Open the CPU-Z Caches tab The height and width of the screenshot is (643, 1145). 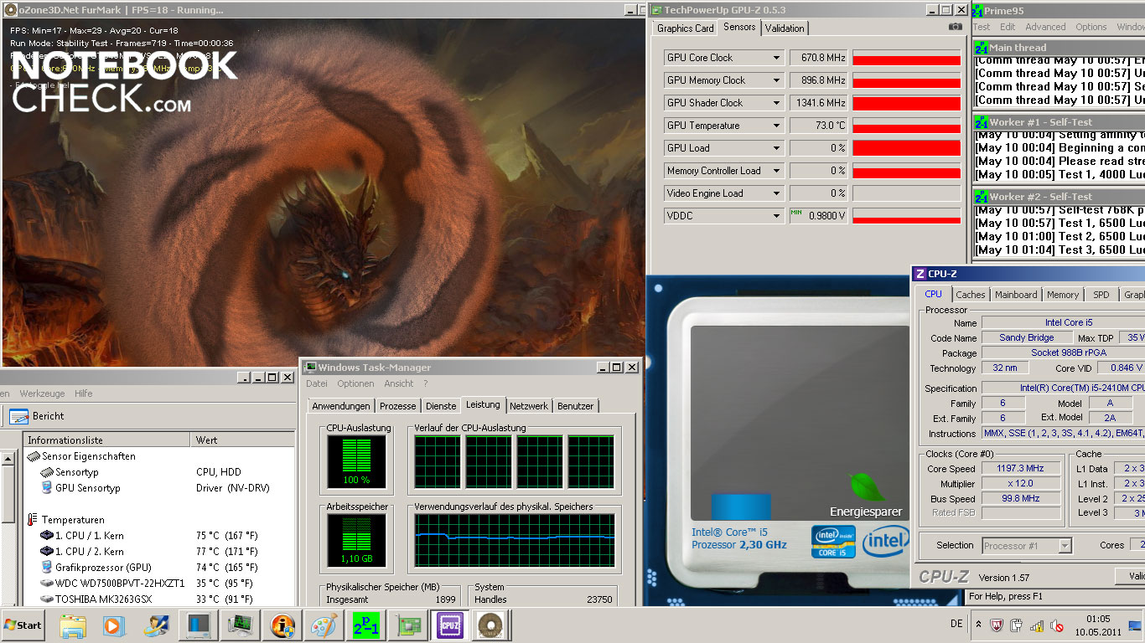tap(971, 295)
